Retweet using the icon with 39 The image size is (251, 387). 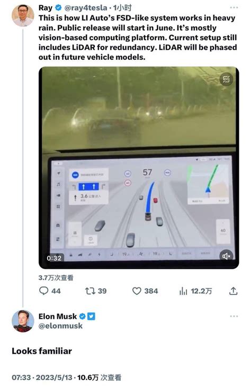point(90,291)
